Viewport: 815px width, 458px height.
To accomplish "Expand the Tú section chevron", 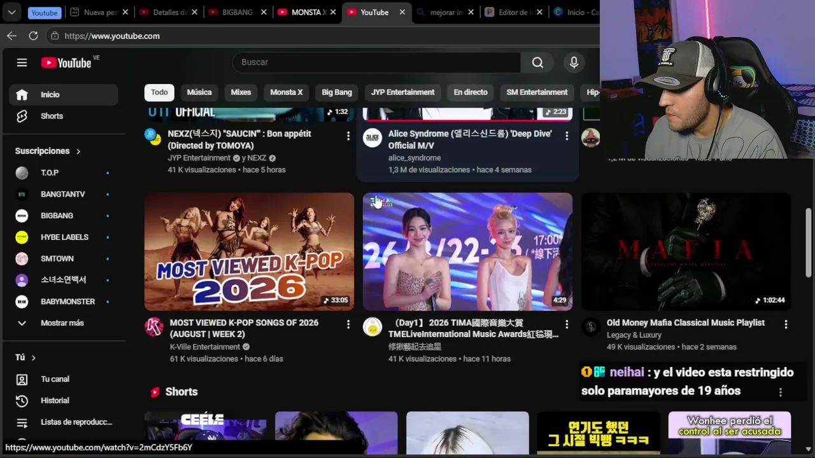I will click(33, 358).
